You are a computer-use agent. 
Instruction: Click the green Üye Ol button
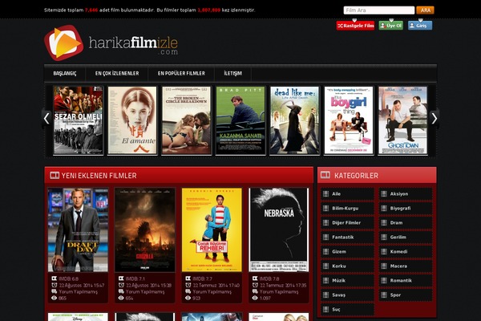tap(391, 26)
